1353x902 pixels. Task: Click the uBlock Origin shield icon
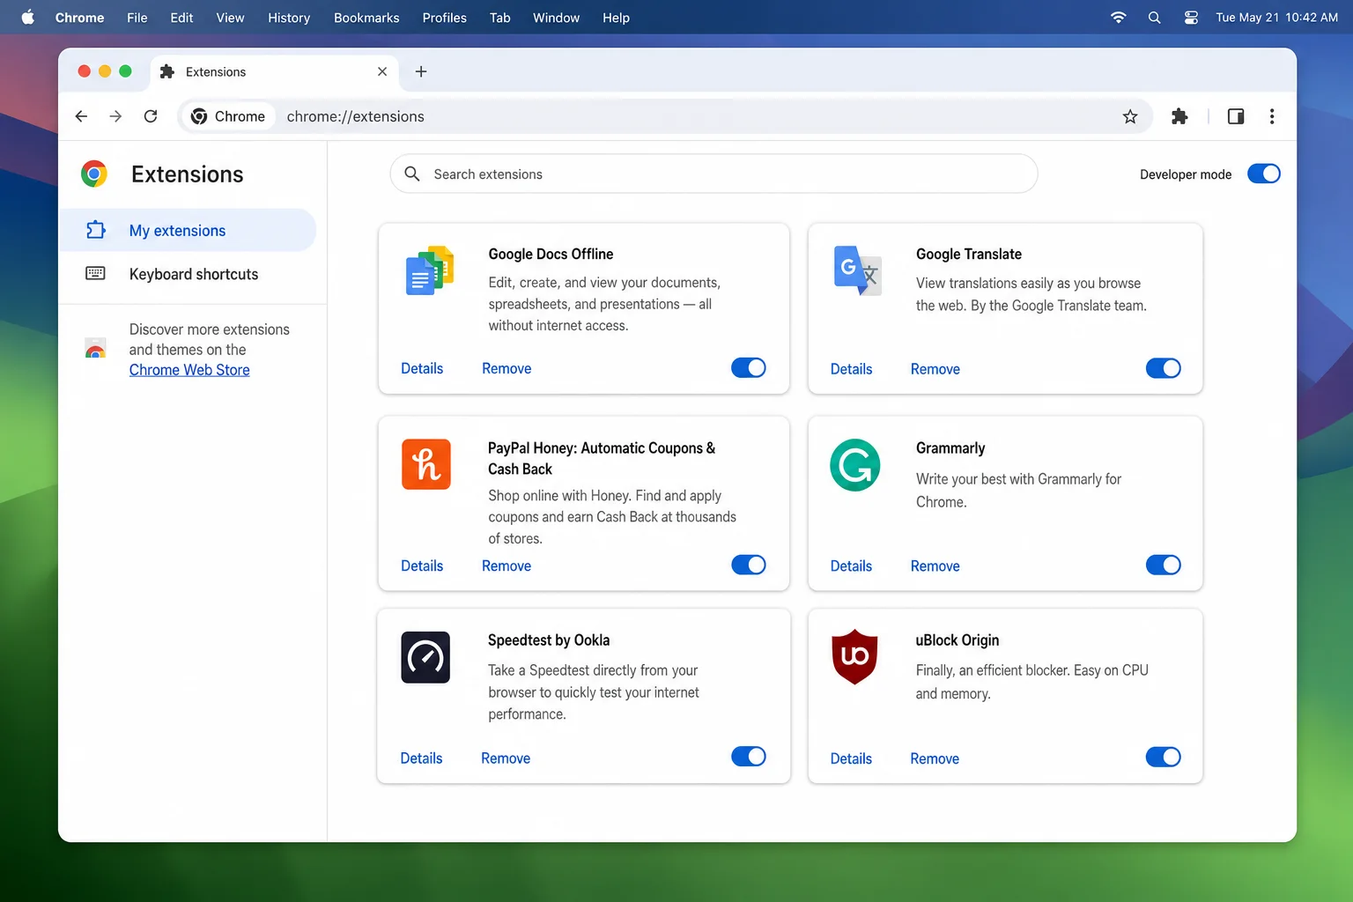pyautogui.click(x=854, y=656)
